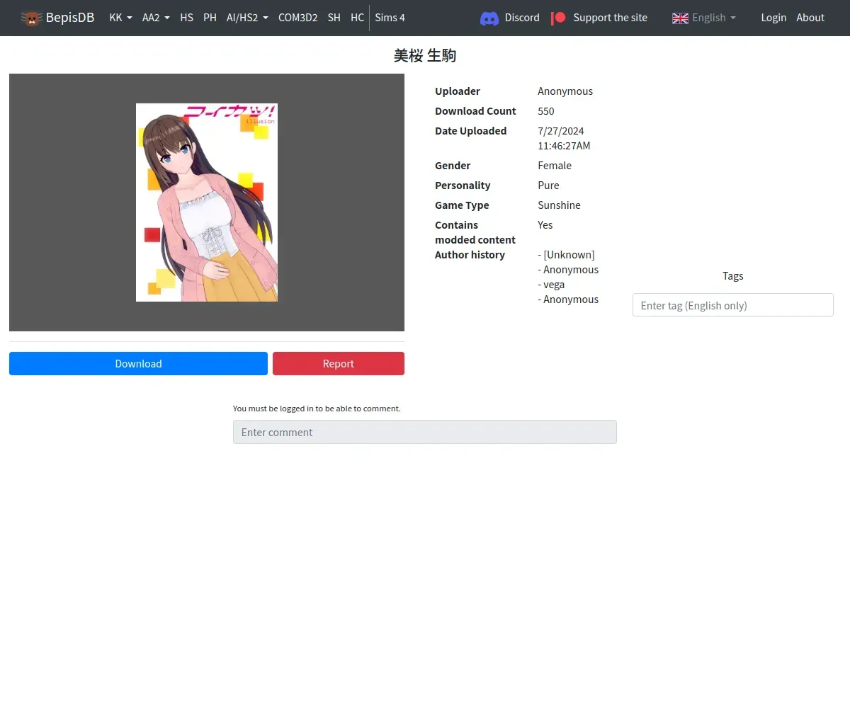Click the uploader value Anonymous
The image size is (850, 708).
565,91
